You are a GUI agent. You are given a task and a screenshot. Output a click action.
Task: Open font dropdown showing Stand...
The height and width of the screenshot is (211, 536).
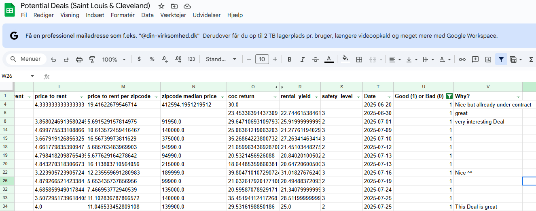[221, 59]
